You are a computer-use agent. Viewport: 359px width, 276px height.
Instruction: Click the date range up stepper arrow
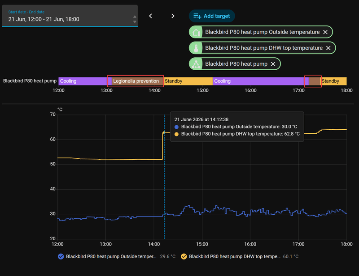135,17
